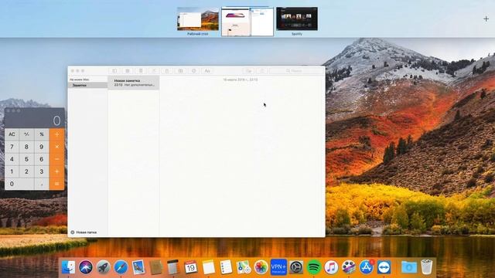Screen dimensions: 495x278
Task: Click the Calculator 7 key
Action: pyautogui.click(x=12, y=147)
